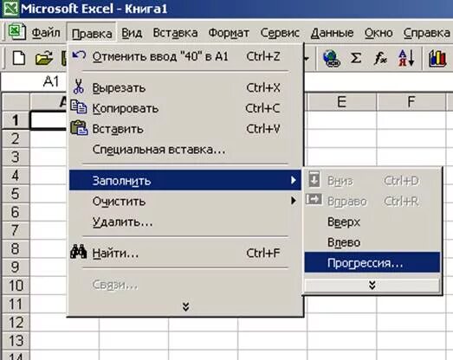Choose Вырезать from the menu

click(x=184, y=87)
